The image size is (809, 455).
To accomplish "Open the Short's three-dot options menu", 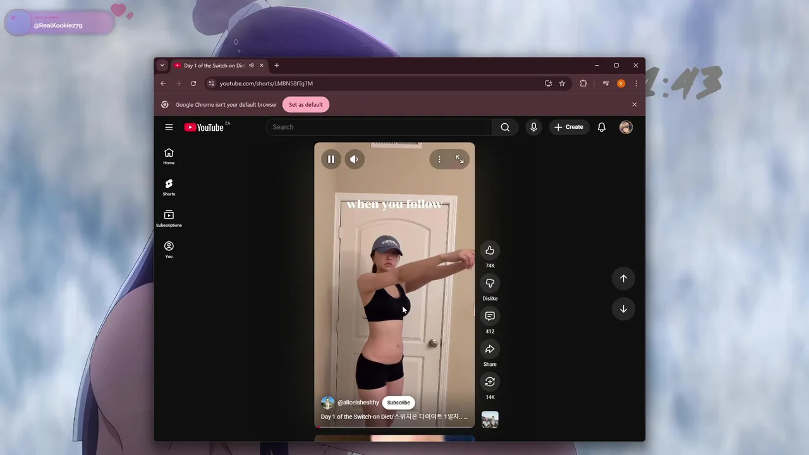I will coord(439,159).
